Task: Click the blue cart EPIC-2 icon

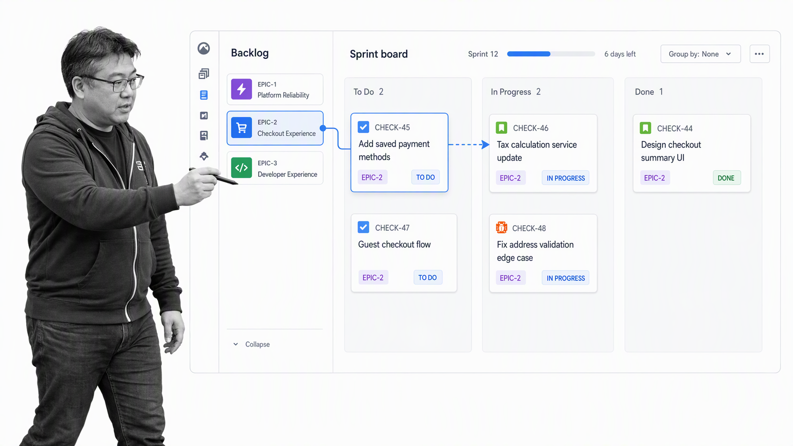Action: [x=242, y=128]
